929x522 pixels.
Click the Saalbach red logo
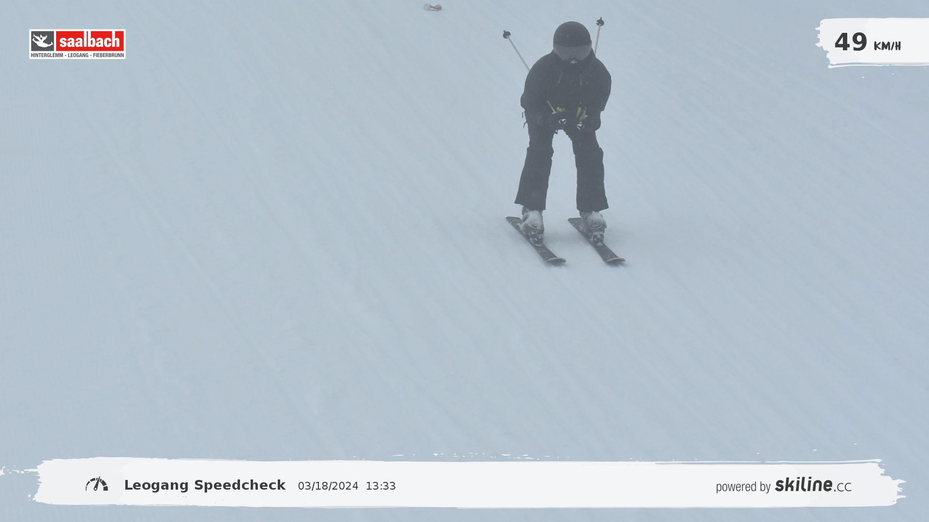point(90,41)
